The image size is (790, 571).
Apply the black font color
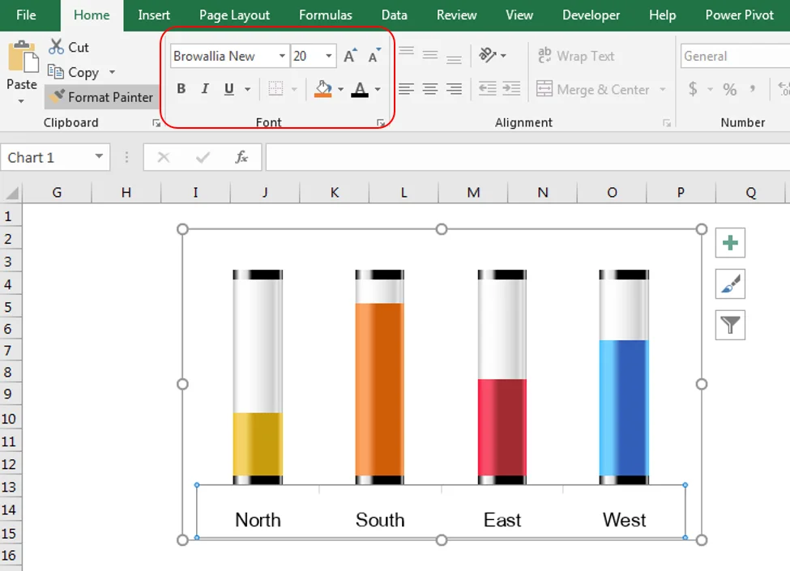(360, 90)
